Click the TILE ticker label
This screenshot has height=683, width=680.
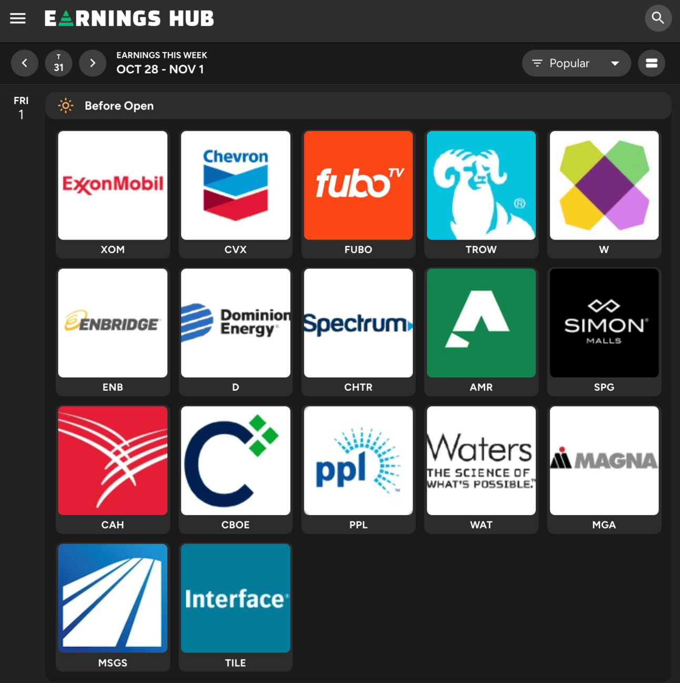[235, 663]
